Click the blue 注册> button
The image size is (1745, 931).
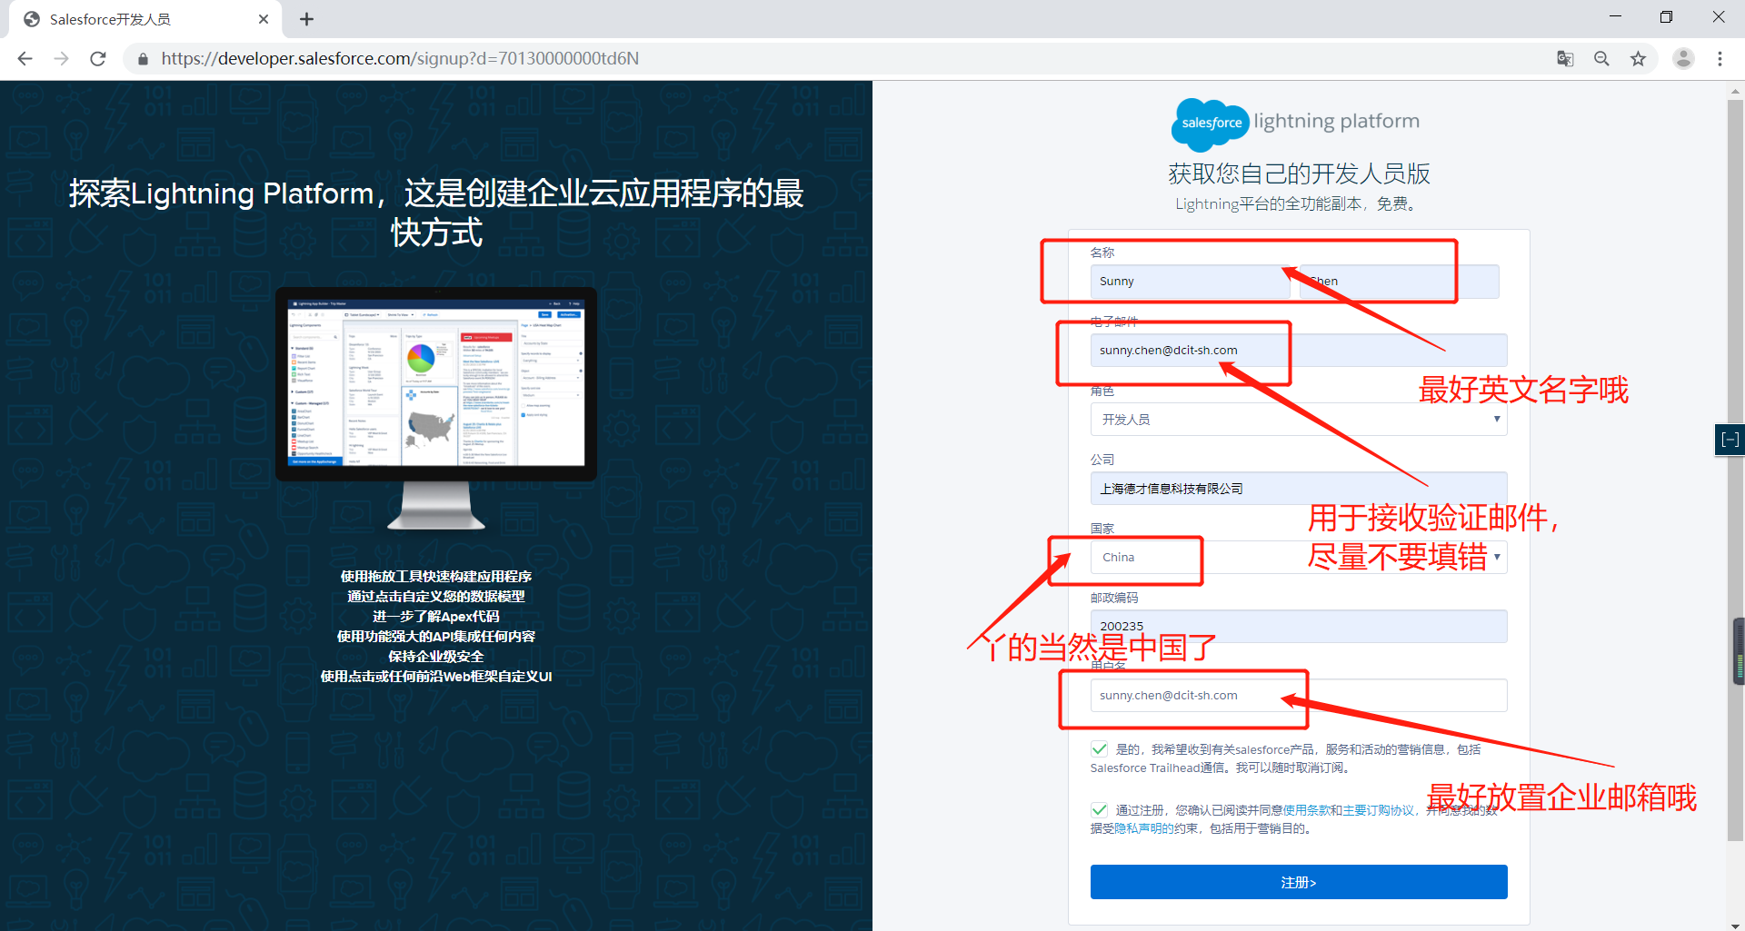[x=1299, y=882]
